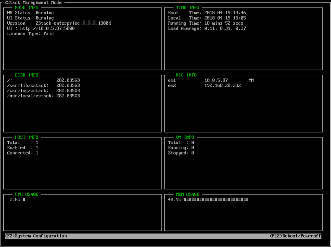This screenshot has height=247, width=331.
Task: Select the HOST INFO panel heading
Action: coord(27,137)
